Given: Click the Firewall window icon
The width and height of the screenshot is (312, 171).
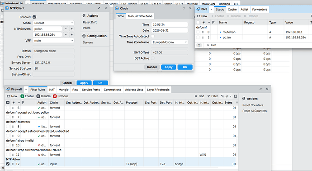Looking at the screenshot, I should pos(8,89).
